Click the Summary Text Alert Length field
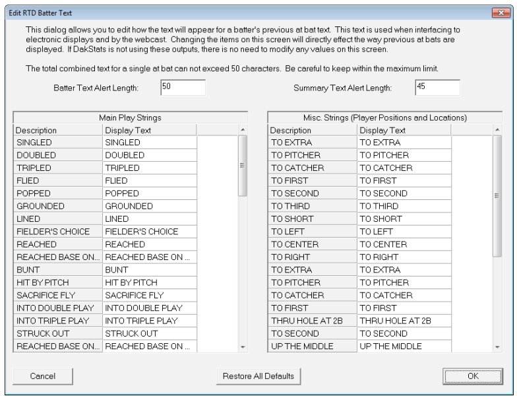517x396 pixels. (437, 88)
